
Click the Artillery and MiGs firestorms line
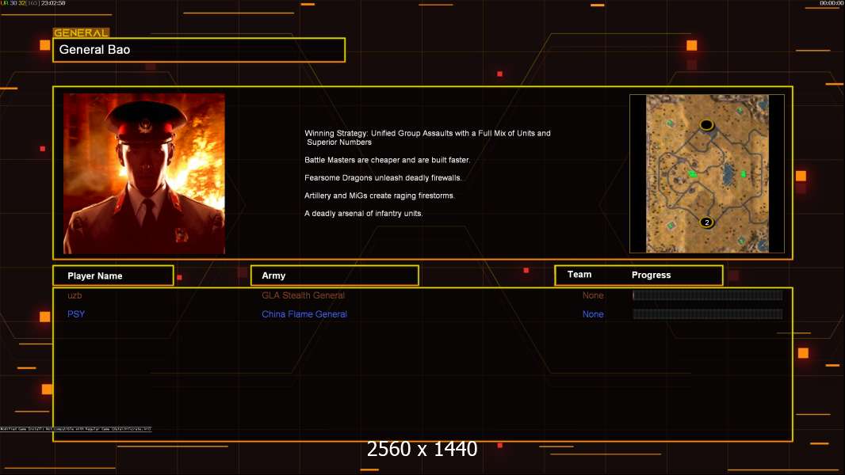pos(380,196)
